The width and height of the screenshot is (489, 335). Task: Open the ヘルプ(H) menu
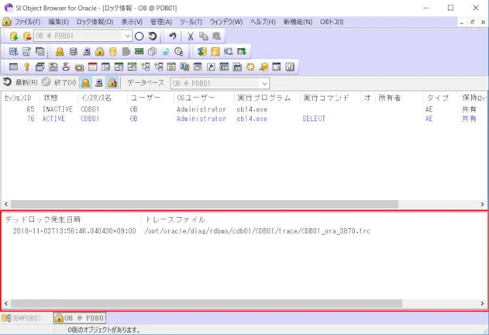pos(263,22)
